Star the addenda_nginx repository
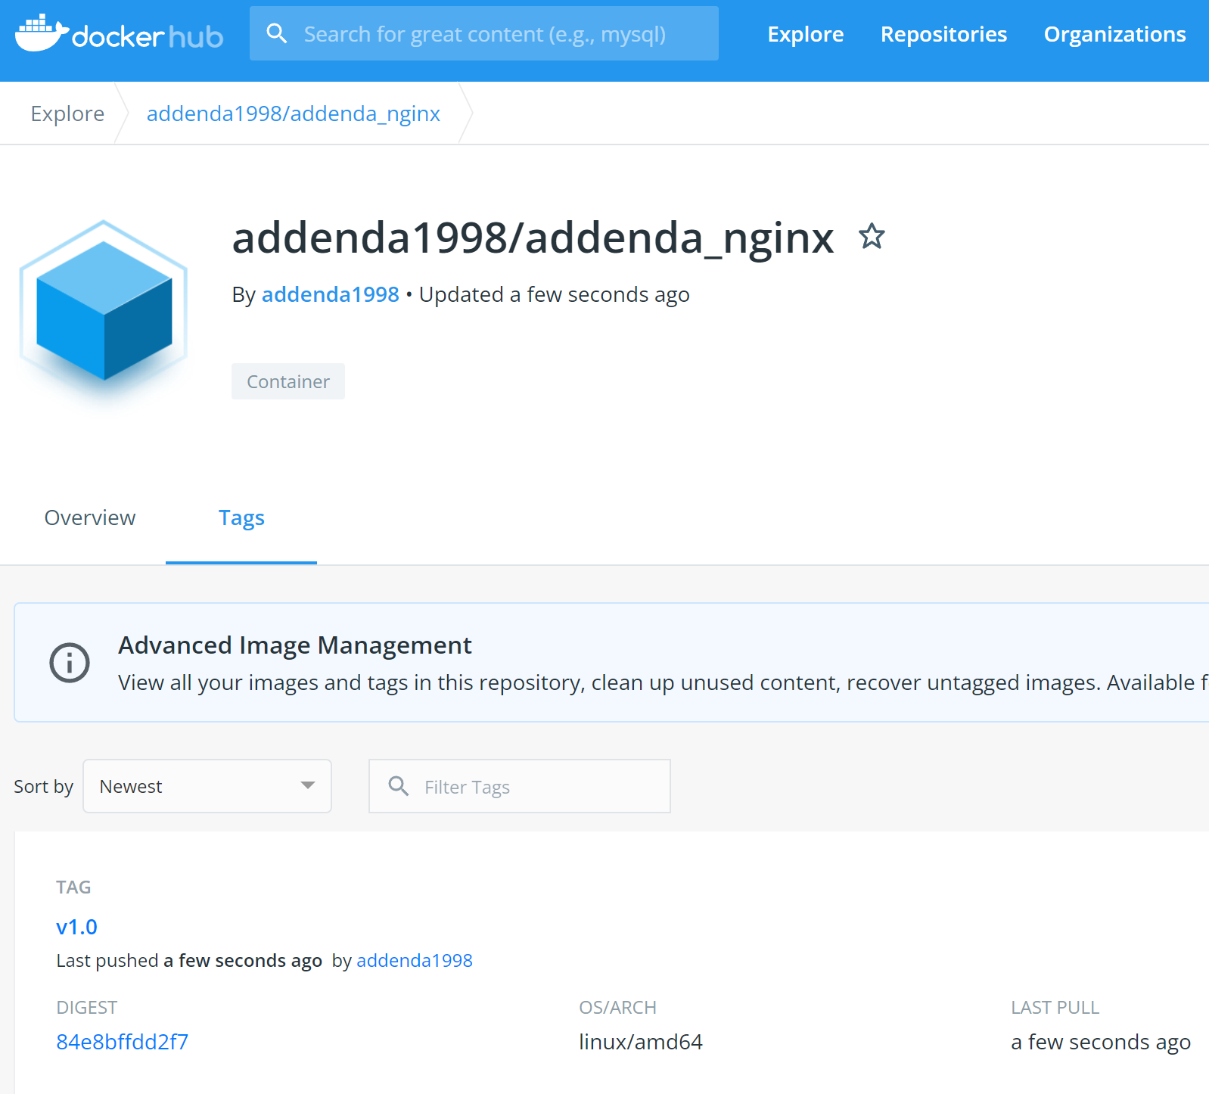The image size is (1209, 1094). [x=872, y=237]
